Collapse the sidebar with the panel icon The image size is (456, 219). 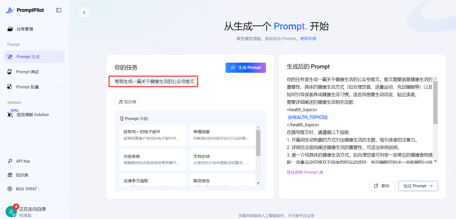click(x=59, y=10)
